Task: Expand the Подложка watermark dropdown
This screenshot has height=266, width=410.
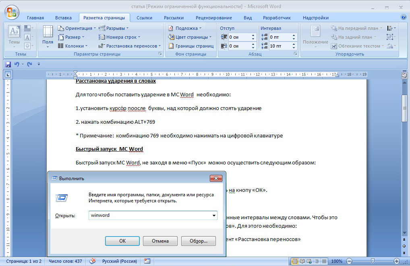Action: click(184, 28)
